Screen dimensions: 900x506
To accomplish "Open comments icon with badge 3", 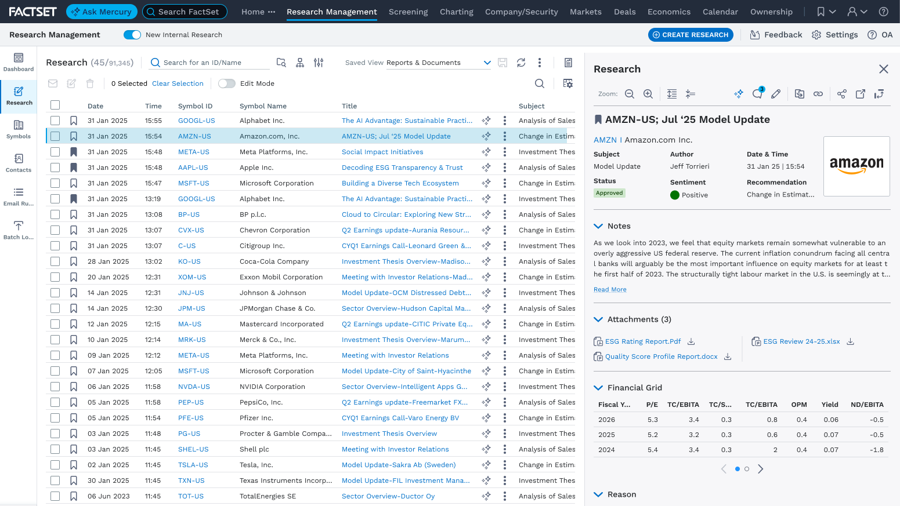I will click(x=758, y=93).
